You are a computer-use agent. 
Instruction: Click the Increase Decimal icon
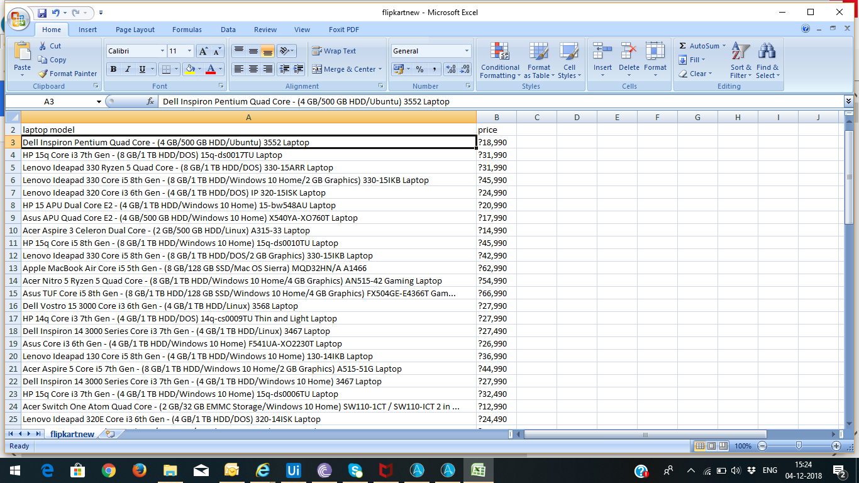450,69
